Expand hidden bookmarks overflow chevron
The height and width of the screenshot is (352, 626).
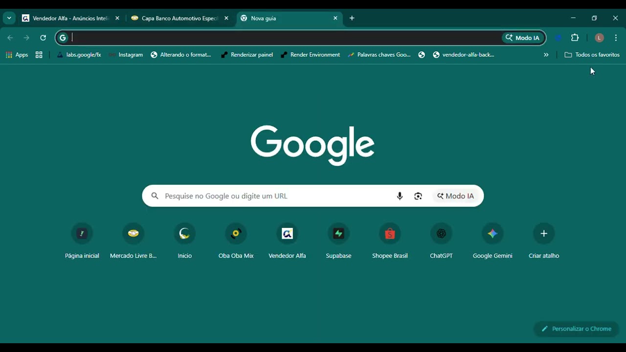click(x=546, y=55)
